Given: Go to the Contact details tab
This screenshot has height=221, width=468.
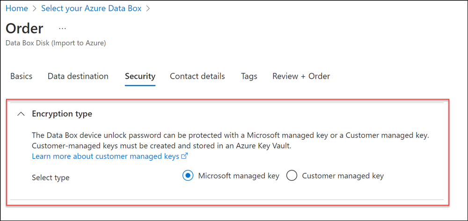Looking at the screenshot, I should tap(197, 76).
